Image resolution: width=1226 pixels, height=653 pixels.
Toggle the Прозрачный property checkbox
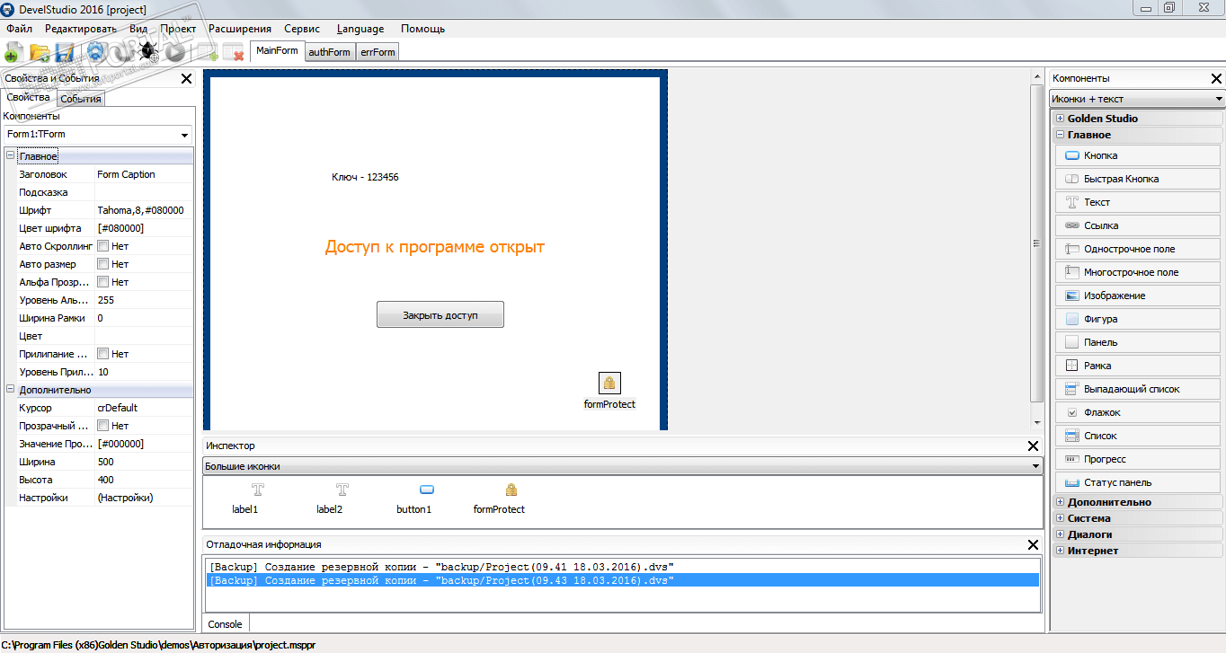click(103, 426)
